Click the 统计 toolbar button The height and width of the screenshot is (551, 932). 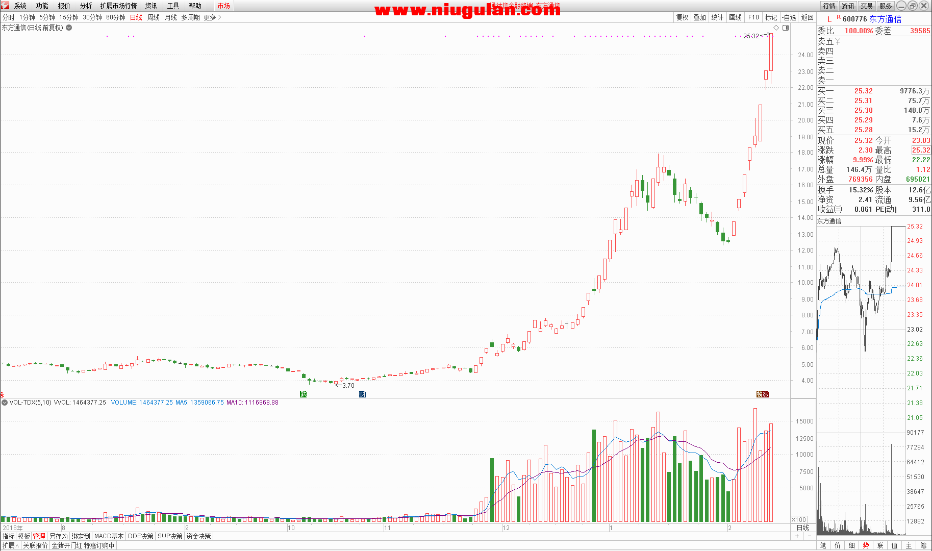pos(717,17)
